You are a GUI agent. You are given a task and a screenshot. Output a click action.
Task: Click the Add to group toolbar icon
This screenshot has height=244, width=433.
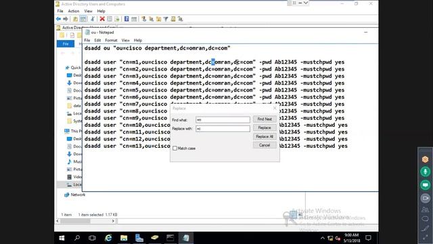tap(181, 19)
